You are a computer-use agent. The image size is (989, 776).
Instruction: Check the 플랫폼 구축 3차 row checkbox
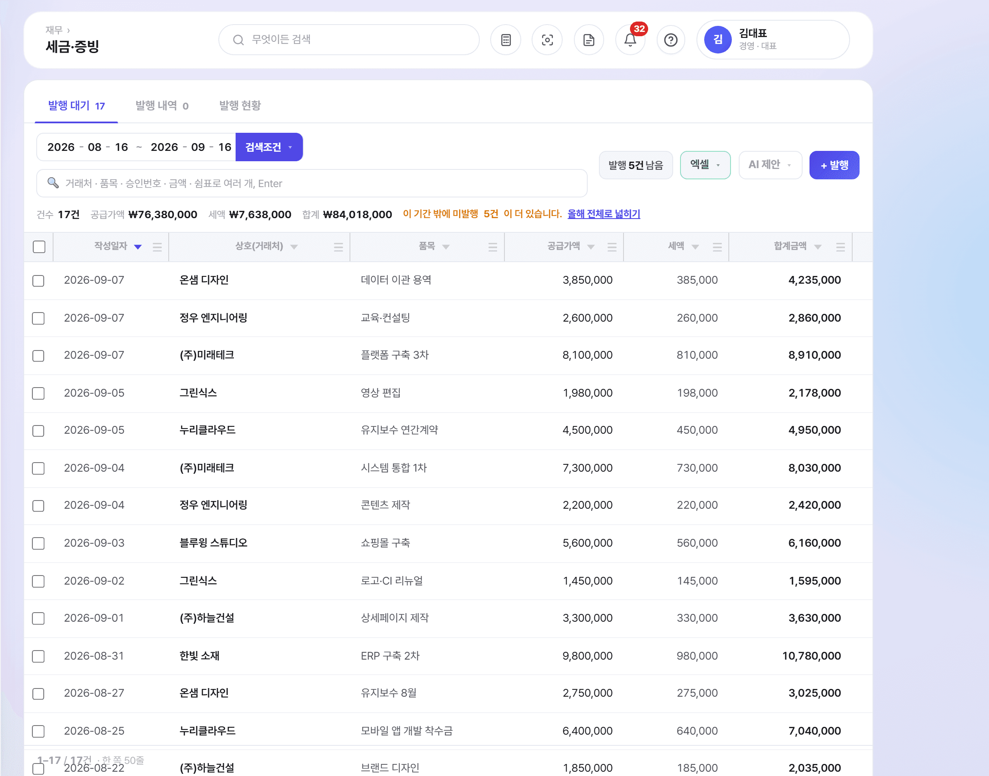click(38, 355)
